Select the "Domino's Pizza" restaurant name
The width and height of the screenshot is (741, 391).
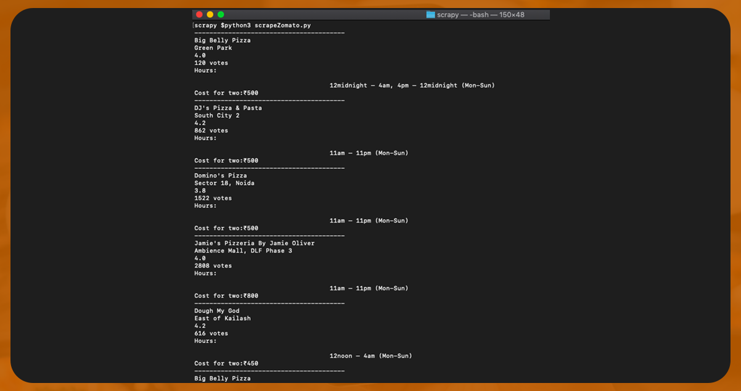pyautogui.click(x=220, y=176)
